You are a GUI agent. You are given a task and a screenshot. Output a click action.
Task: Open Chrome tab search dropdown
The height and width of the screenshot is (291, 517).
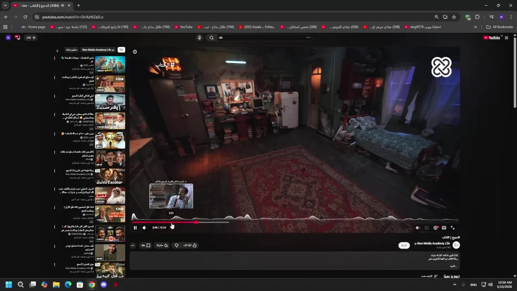click(5, 6)
